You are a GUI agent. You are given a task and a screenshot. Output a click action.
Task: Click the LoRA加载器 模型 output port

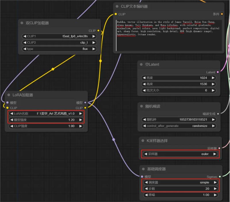[85, 103]
